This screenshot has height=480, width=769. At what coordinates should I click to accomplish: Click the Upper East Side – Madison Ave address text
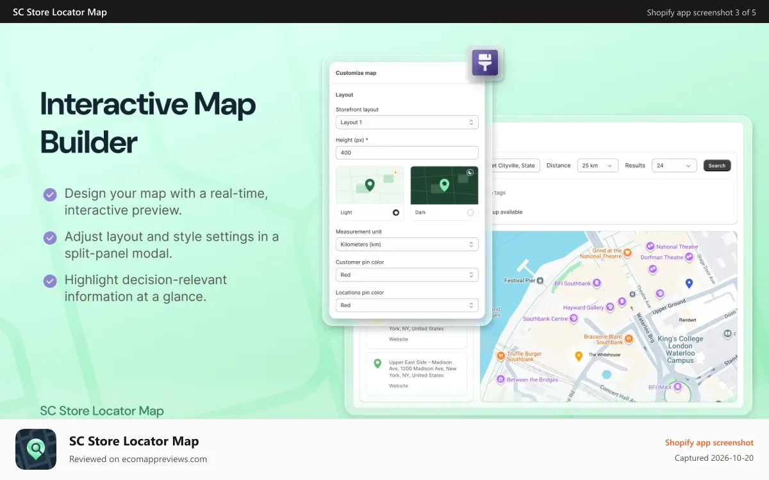click(423, 369)
